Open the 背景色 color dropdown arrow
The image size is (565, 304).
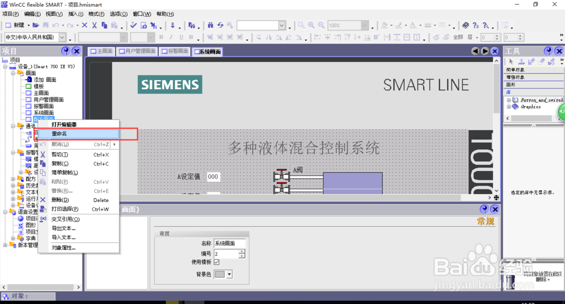click(x=229, y=274)
